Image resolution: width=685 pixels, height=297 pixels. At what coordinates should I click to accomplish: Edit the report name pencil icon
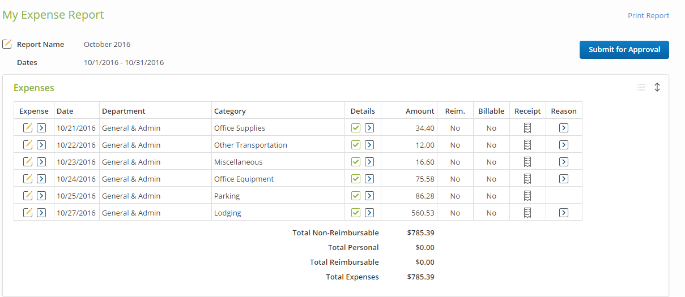tap(7, 44)
